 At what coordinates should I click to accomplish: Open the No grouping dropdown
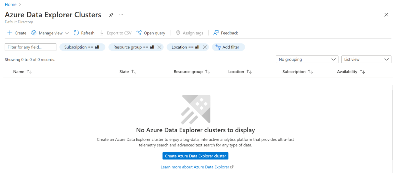pyautogui.click(x=307, y=59)
